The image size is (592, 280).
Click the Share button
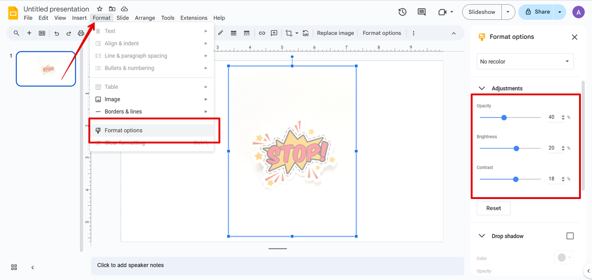(x=536, y=12)
